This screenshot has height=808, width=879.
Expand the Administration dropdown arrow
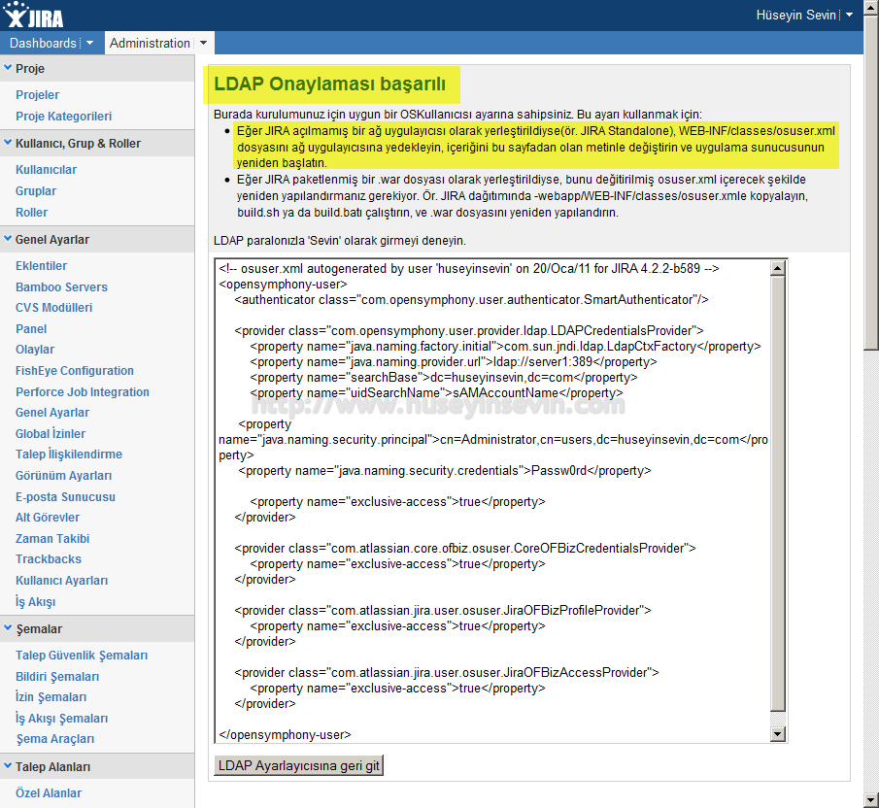204,43
